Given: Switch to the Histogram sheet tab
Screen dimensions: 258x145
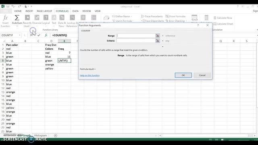Looking at the screenshot, I should (x=40, y=135).
